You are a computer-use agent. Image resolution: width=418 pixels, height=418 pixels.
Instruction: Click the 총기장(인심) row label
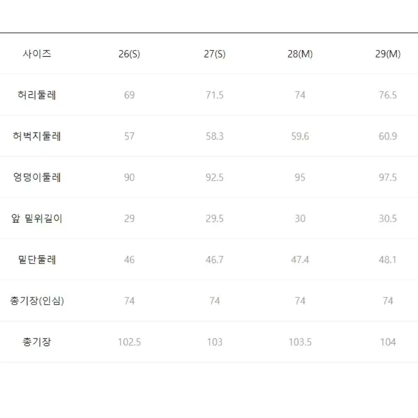coord(37,301)
